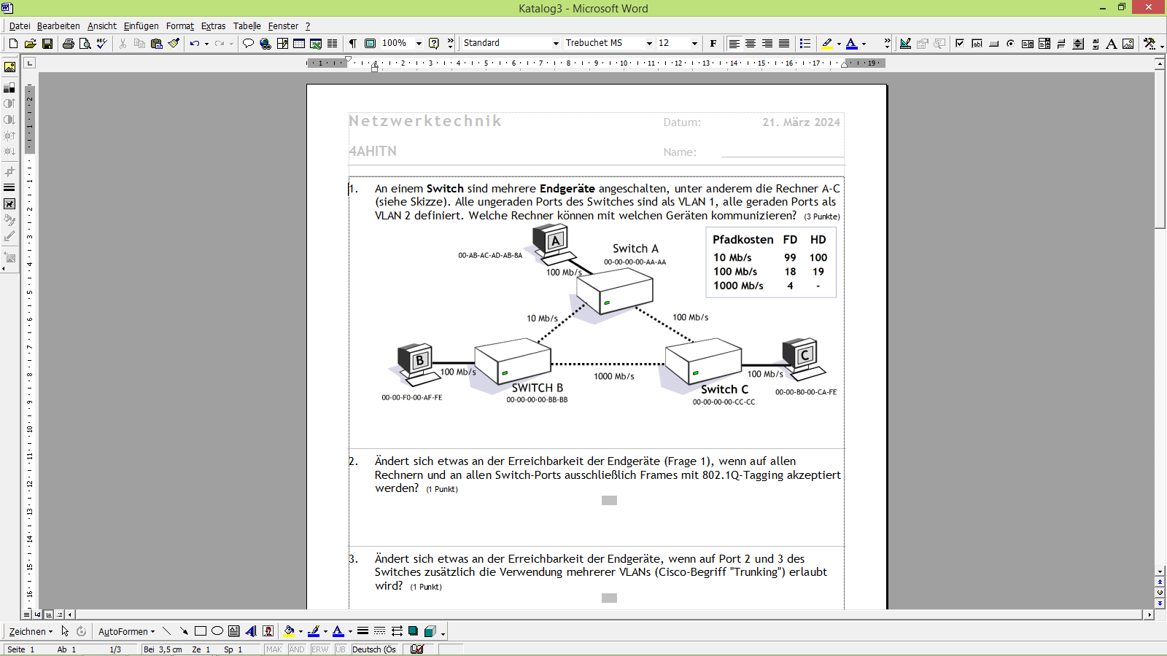Click the Open file folder icon
1167x656 pixels.
(30, 44)
